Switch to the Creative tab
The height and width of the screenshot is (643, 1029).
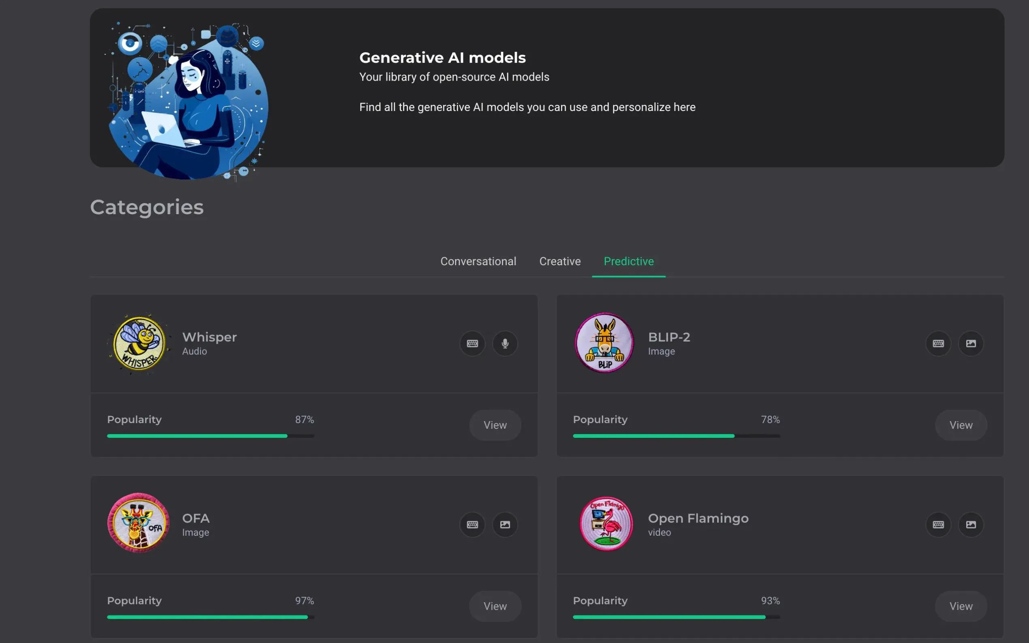[560, 261]
